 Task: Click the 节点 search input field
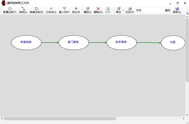click(153, 10)
